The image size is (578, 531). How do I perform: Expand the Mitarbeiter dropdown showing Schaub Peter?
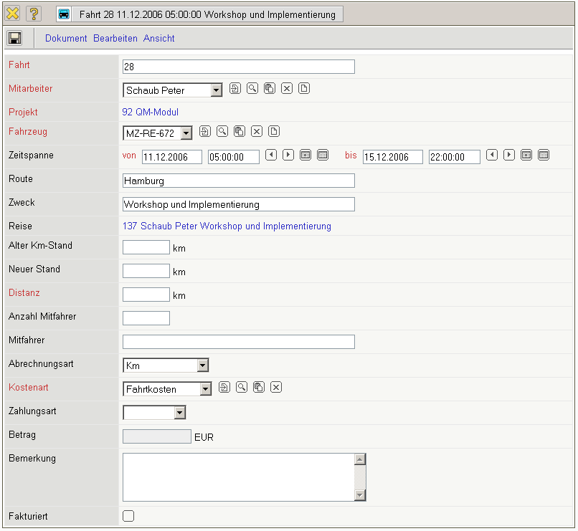pyautogui.click(x=216, y=90)
